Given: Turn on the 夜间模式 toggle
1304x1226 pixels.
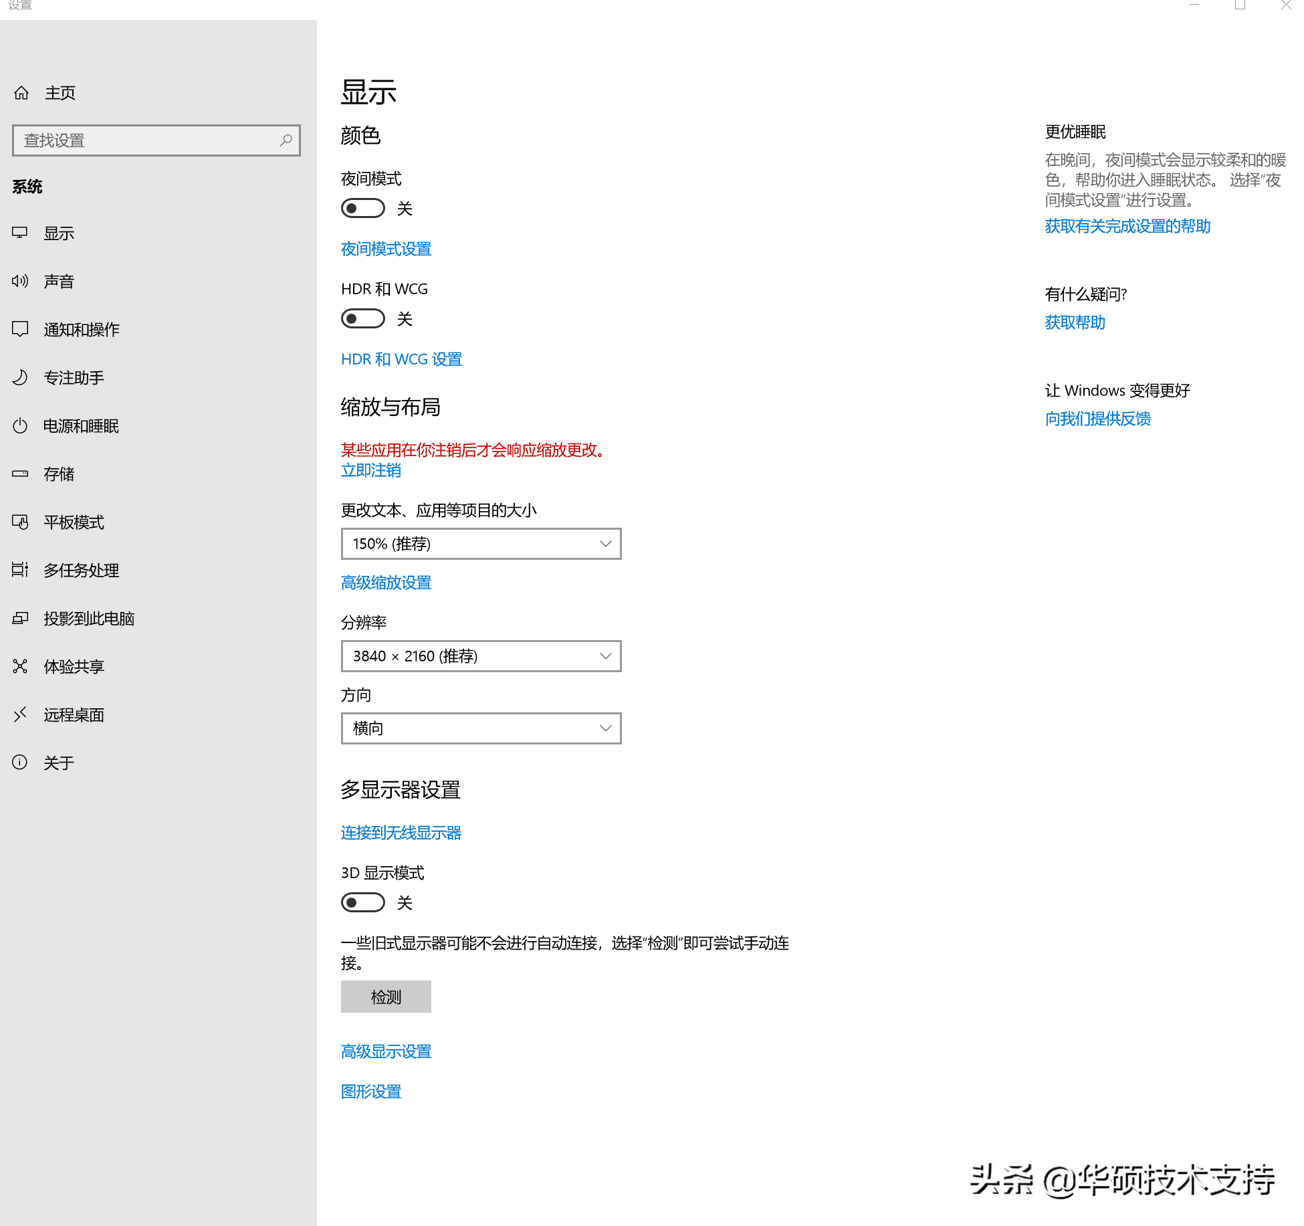Looking at the screenshot, I should (x=363, y=209).
